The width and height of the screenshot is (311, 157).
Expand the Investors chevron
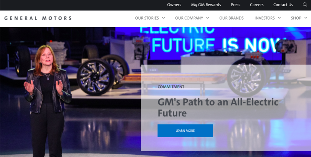(279, 18)
